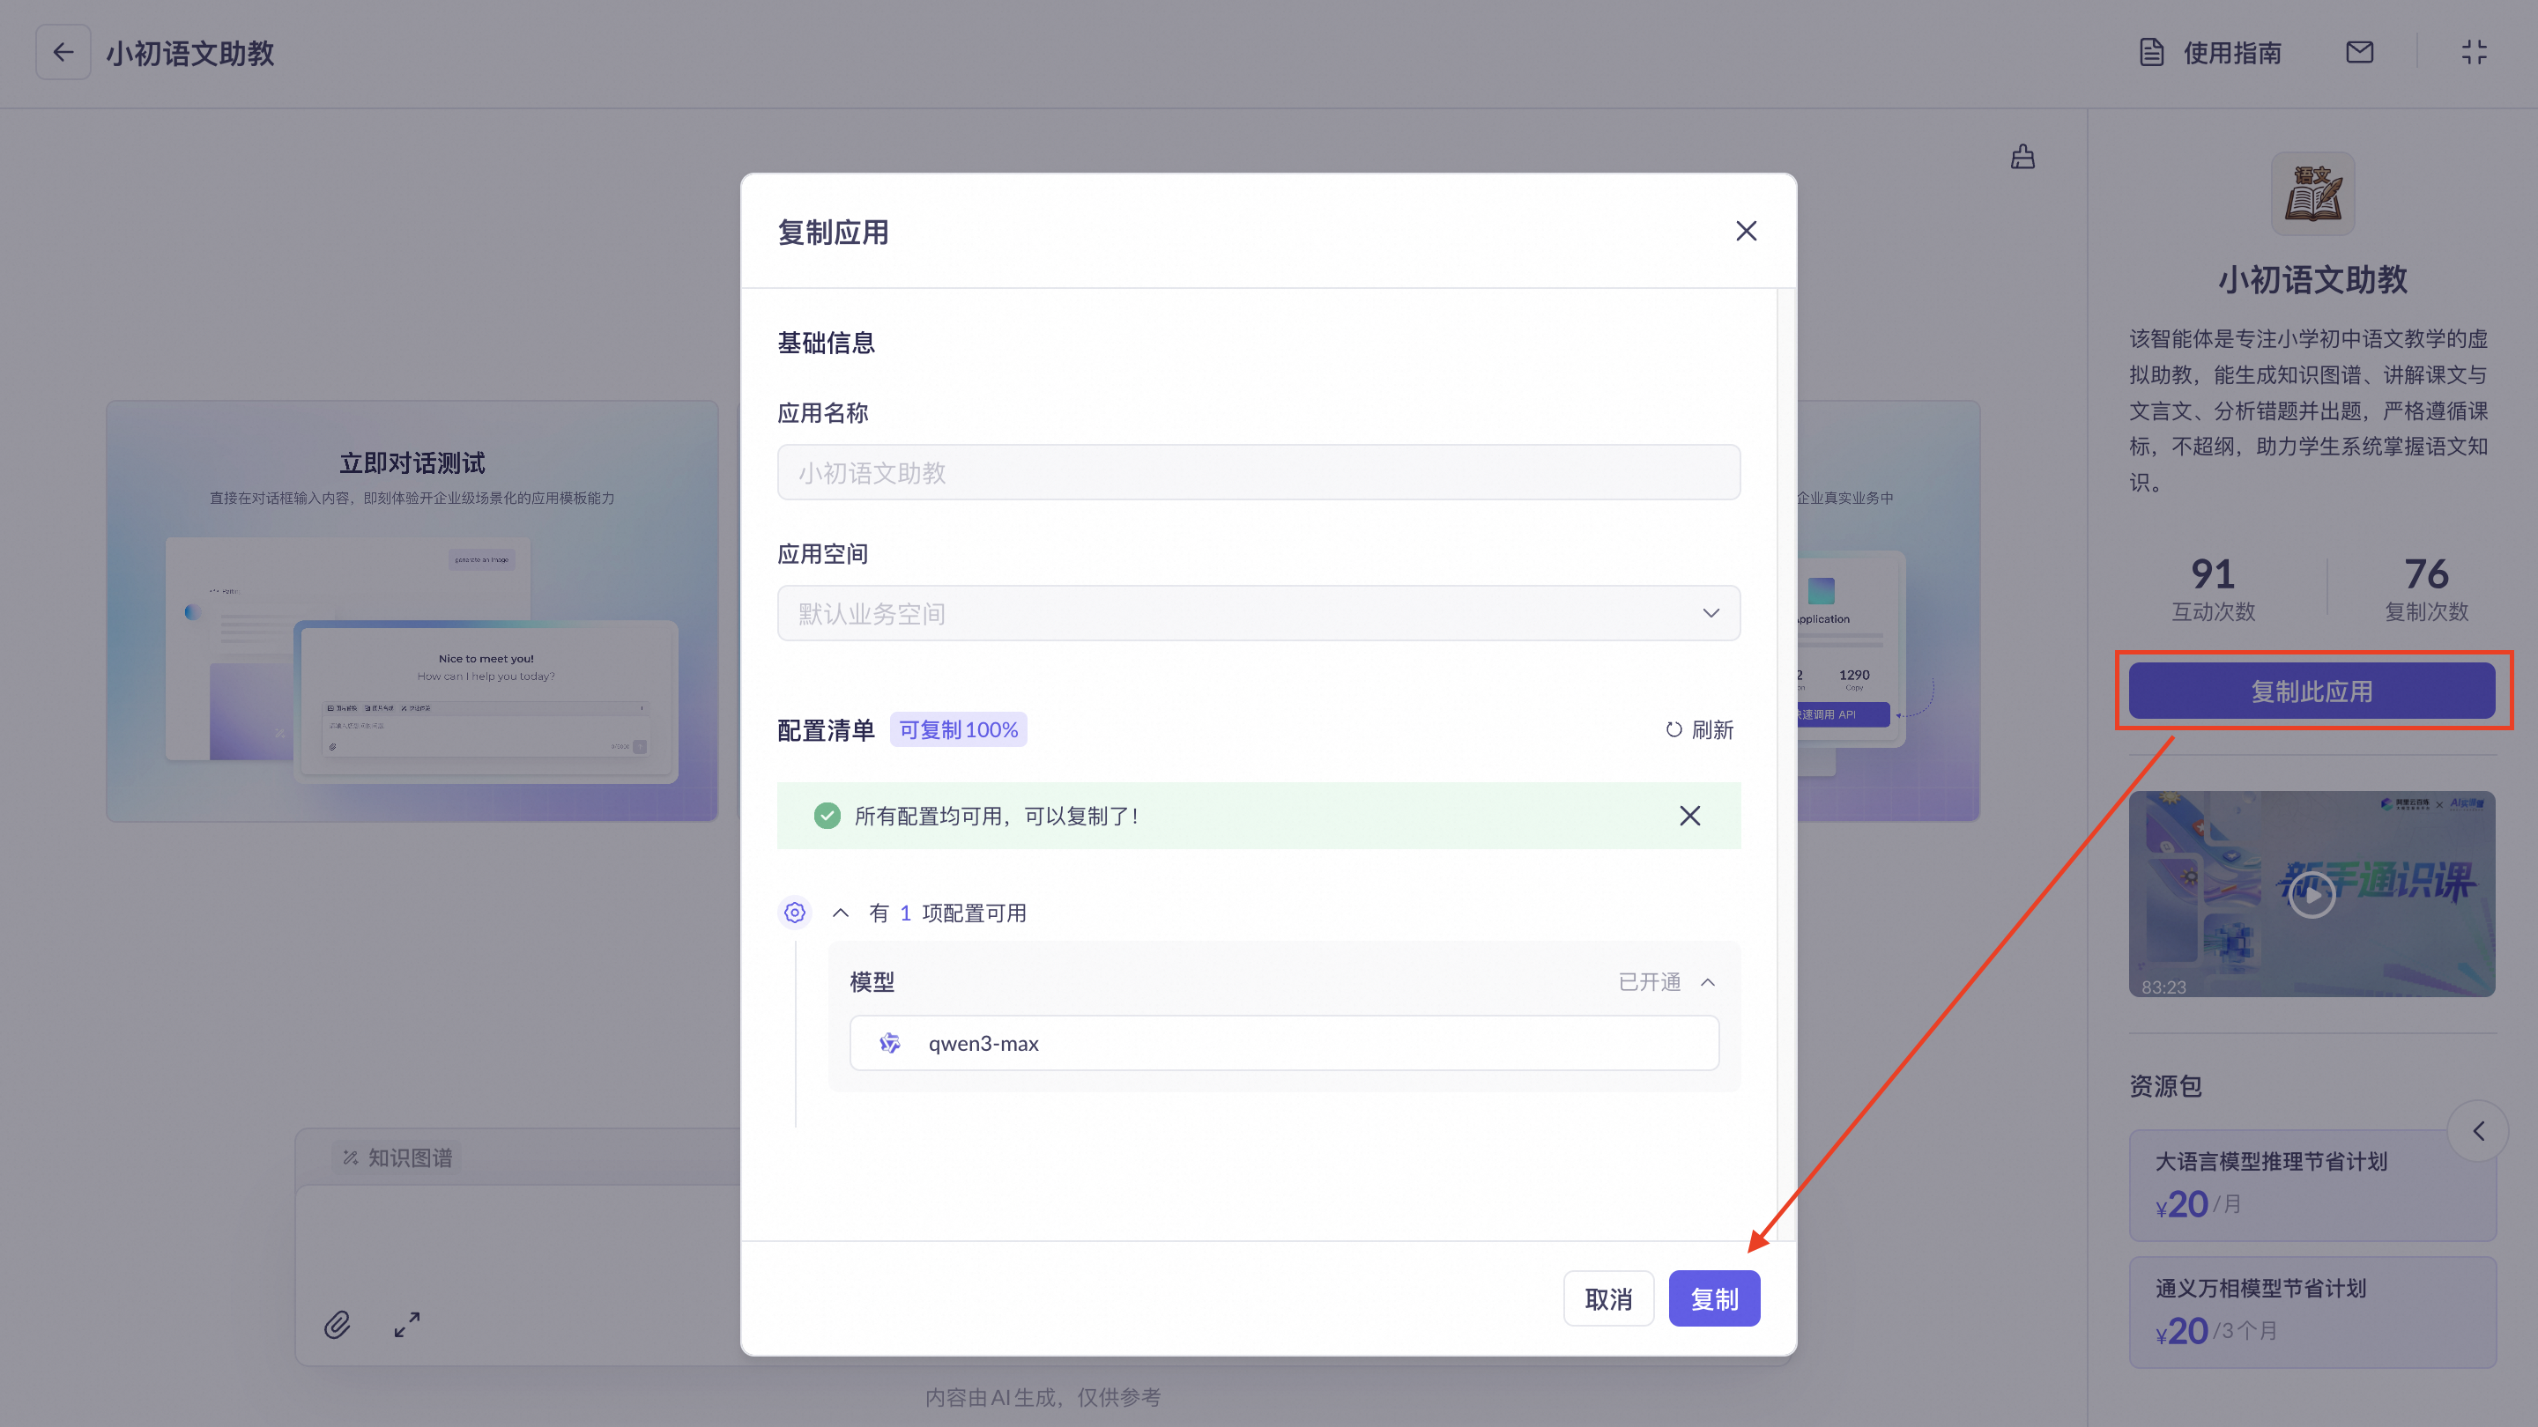Collapse the right sidebar panel arrow
This screenshot has height=1427, width=2538.
tap(2478, 1130)
